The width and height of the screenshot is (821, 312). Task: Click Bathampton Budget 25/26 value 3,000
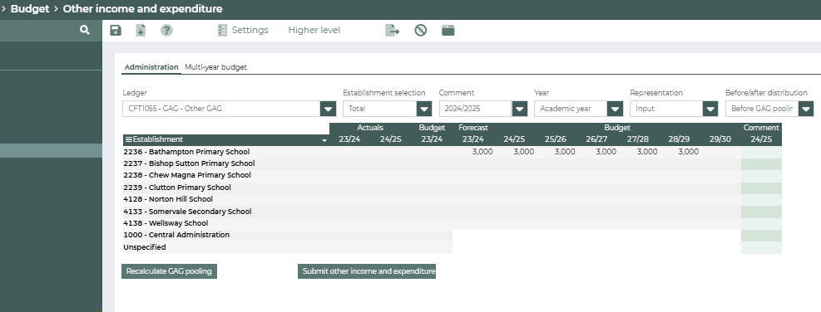coord(565,152)
